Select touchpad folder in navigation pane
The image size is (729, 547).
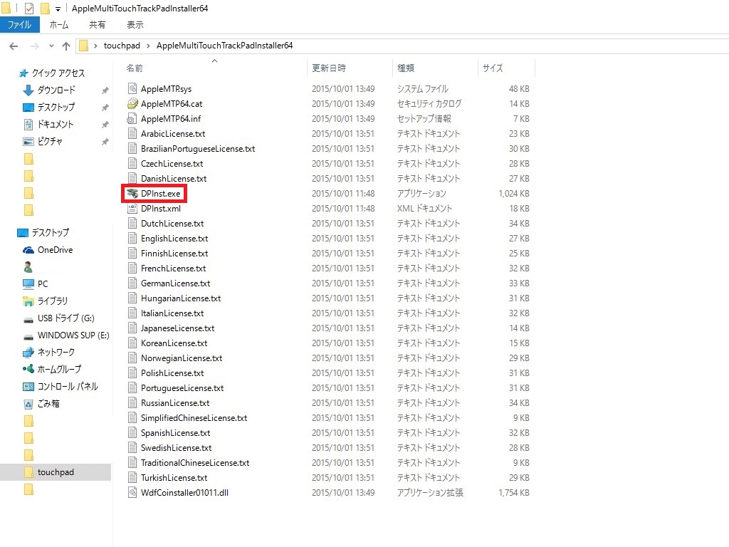coord(56,472)
